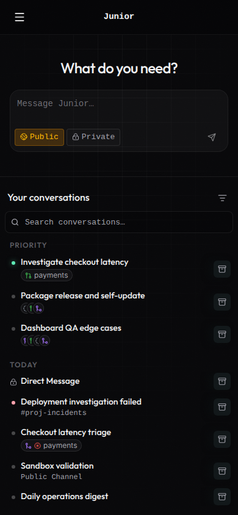238x515 pixels.
Task: Open Deployment investigation failed conversation
Action: click(x=81, y=402)
